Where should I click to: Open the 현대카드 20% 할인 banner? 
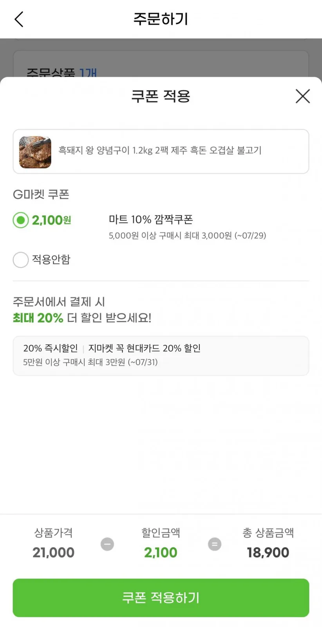[161, 356]
